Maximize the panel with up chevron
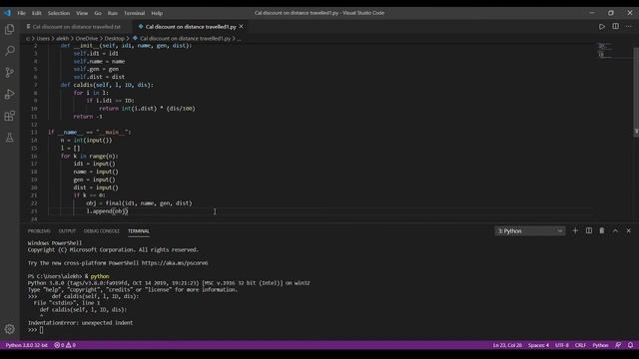 tap(615, 230)
